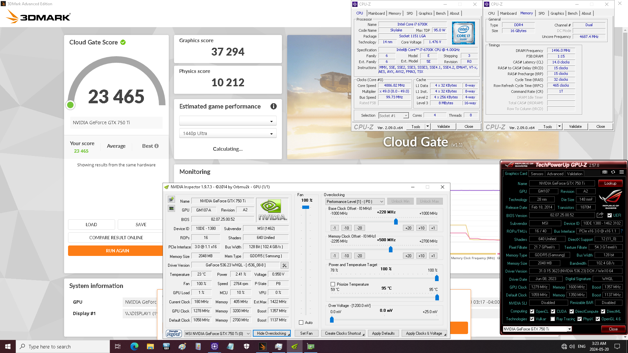This screenshot has height=353, width=628.
Task: Open GPU-Z from the taskbar
Action: [x=311, y=346]
